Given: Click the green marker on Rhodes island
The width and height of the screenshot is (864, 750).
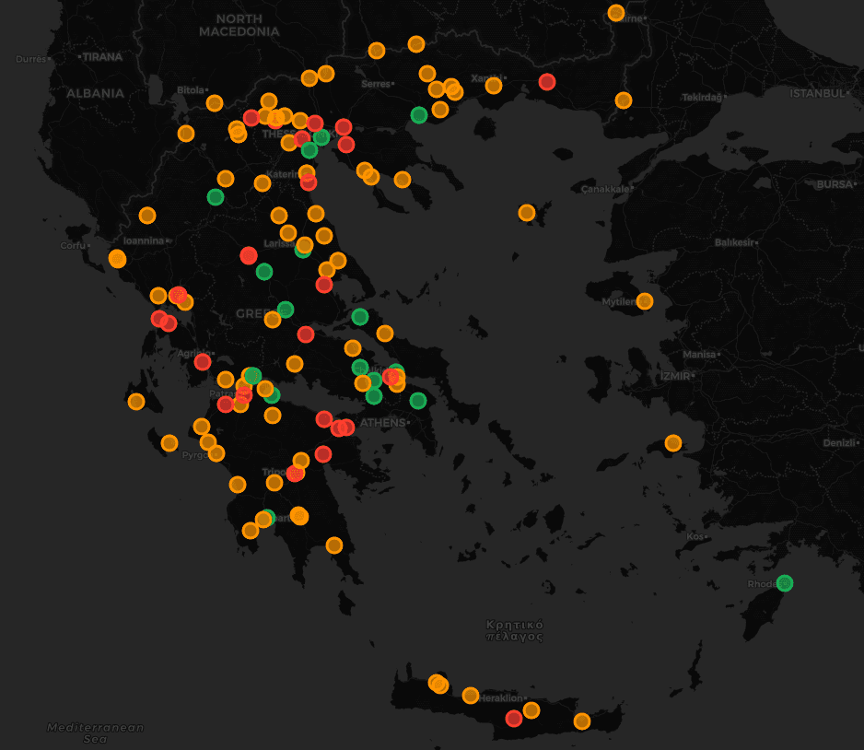Looking at the screenshot, I should [784, 582].
